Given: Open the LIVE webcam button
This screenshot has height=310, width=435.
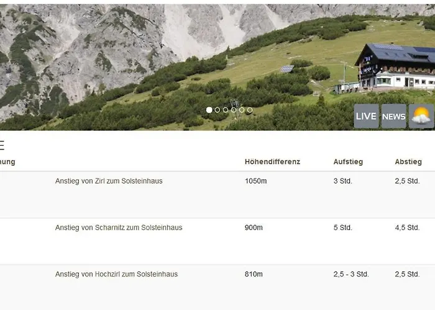Looking at the screenshot, I should (x=366, y=117).
